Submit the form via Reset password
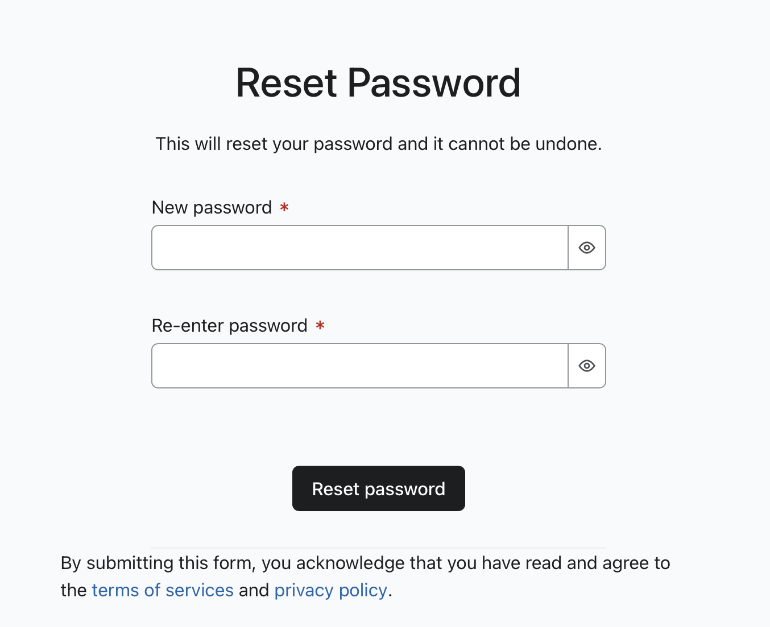The image size is (770, 627). pyautogui.click(x=378, y=488)
